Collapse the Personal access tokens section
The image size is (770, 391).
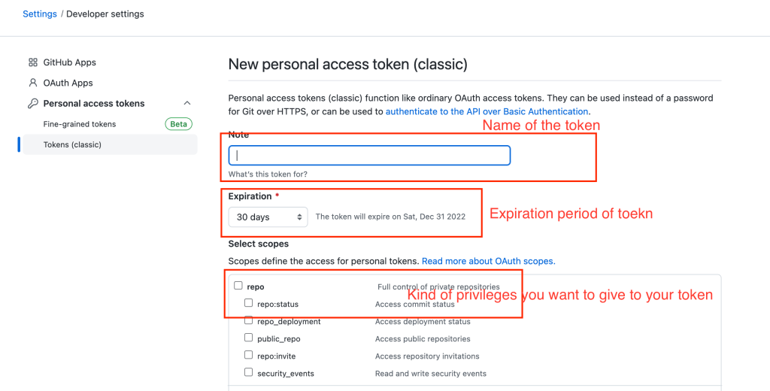point(187,104)
